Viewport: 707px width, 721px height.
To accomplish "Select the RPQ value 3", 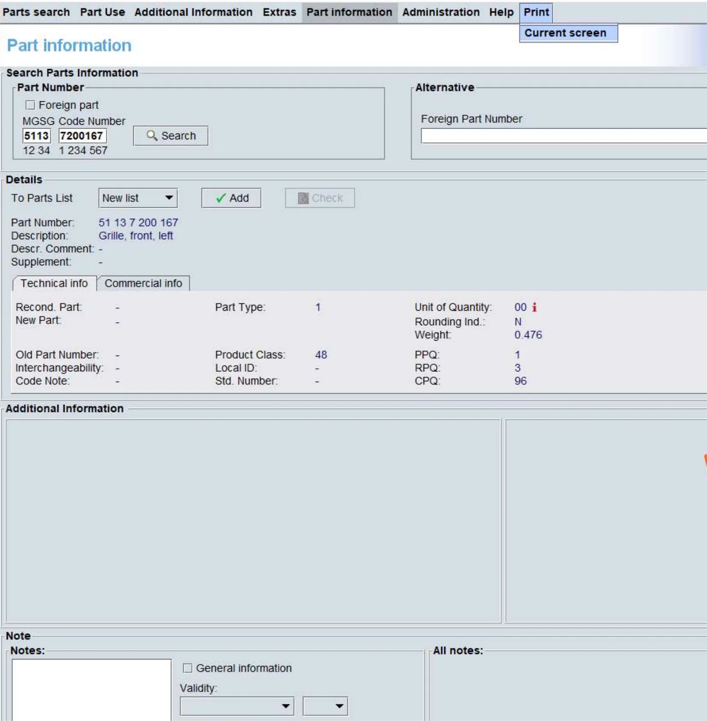I will coord(517,368).
